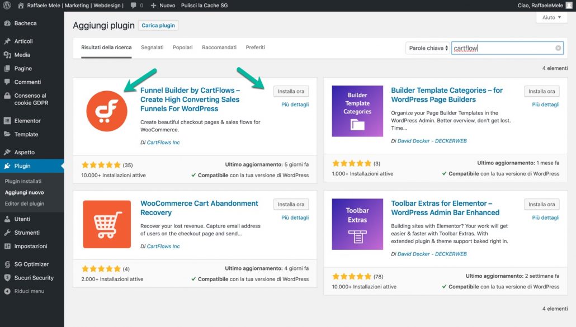Install Builder Template Categories plugin
The width and height of the screenshot is (576, 327).
coord(541,91)
